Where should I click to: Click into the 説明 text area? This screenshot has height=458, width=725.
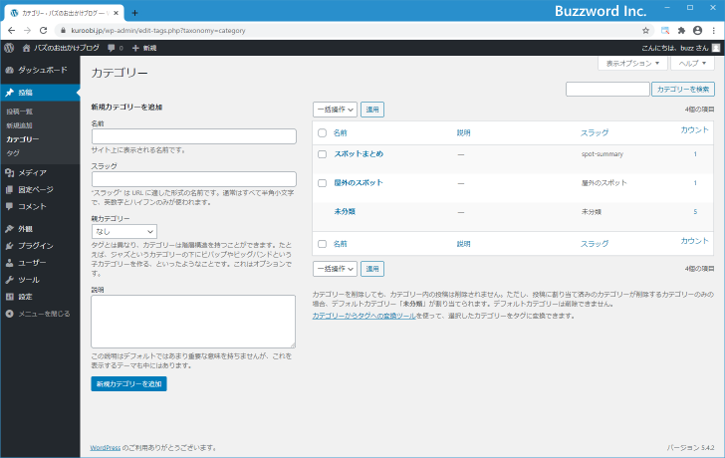tap(193, 322)
